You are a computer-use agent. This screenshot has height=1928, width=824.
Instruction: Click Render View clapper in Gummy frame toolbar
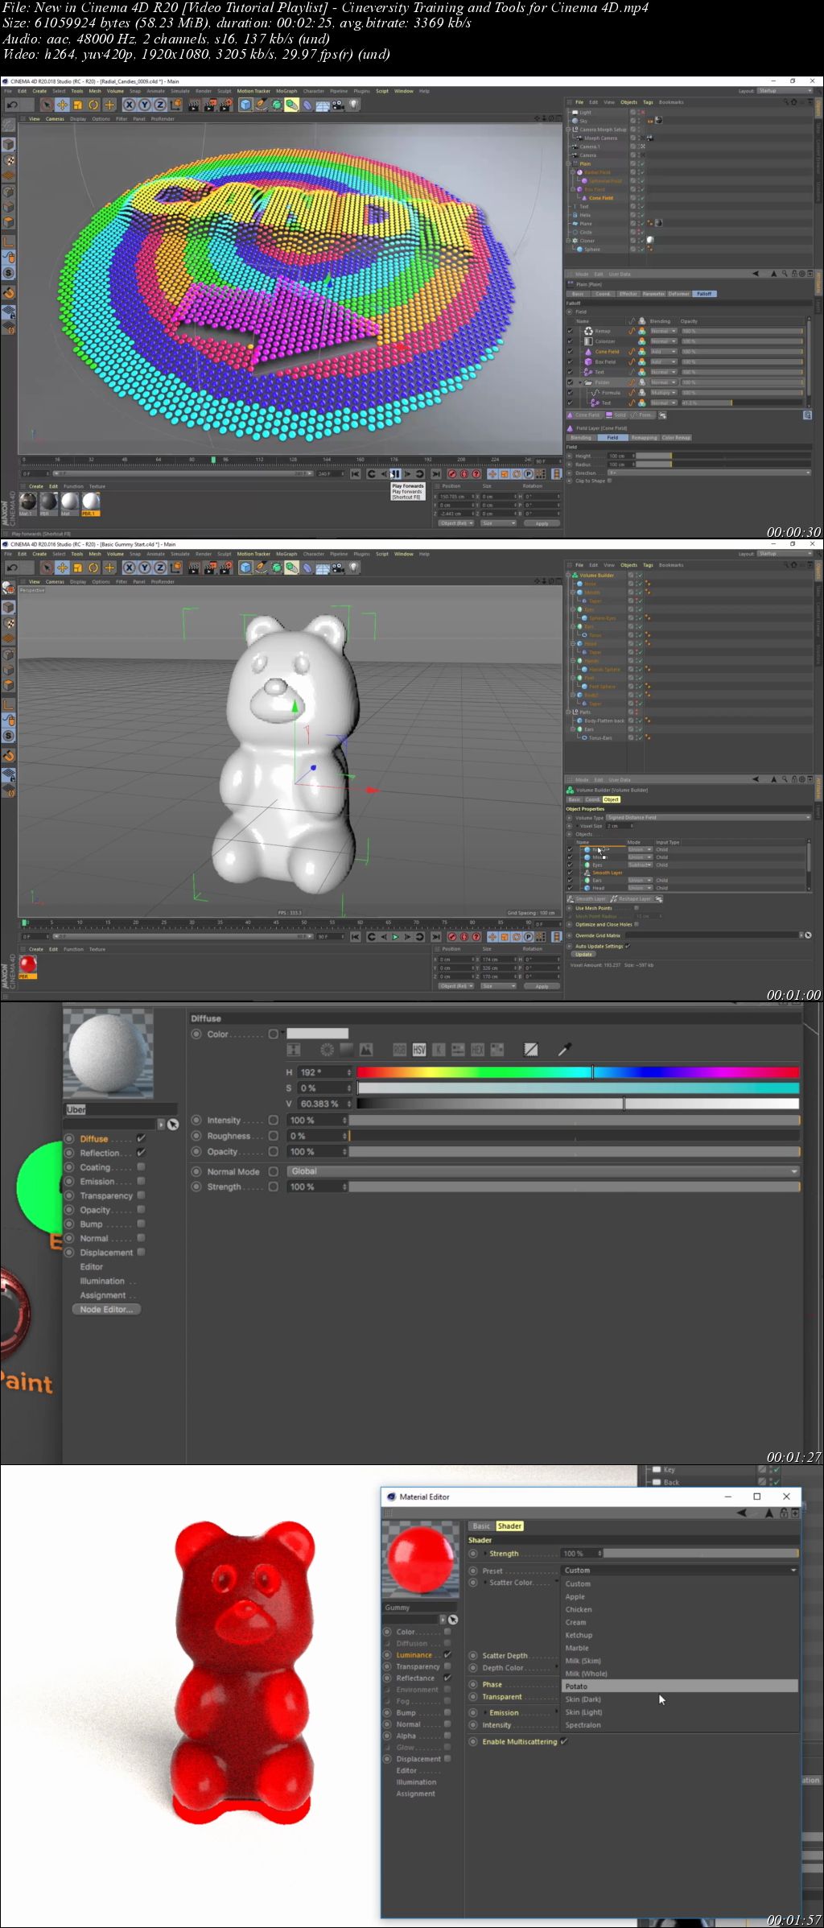click(194, 568)
